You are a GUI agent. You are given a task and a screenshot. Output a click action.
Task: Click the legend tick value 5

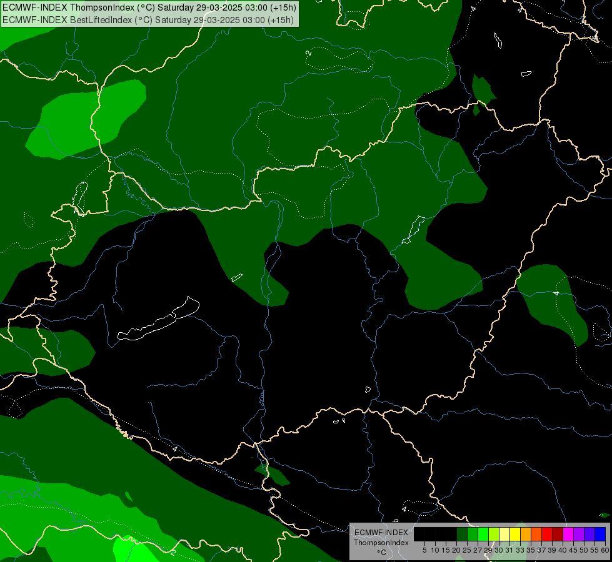(424, 550)
